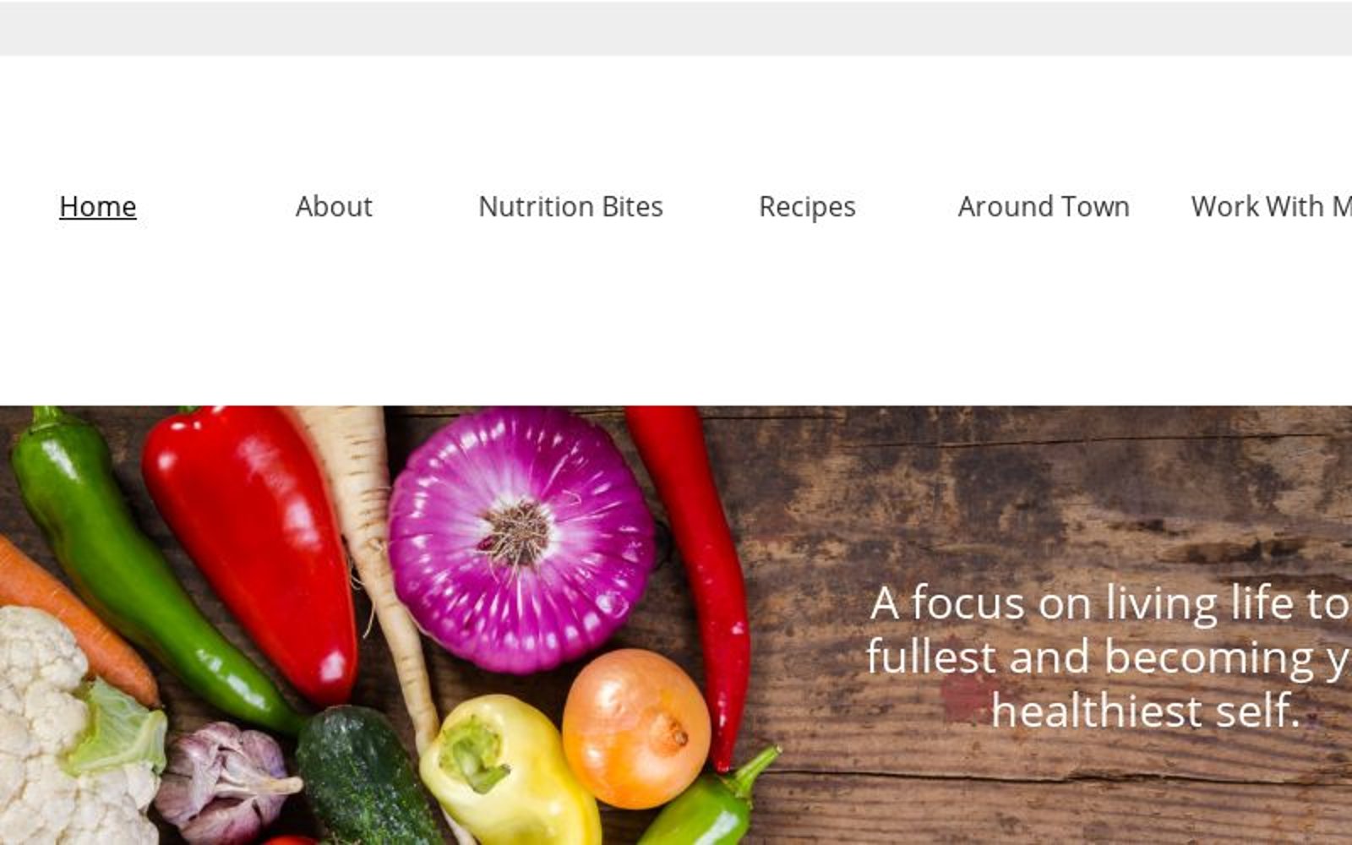Click the gray bar above the header
The width and height of the screenshot is (1352, 845).
click(x=676, y=29)
